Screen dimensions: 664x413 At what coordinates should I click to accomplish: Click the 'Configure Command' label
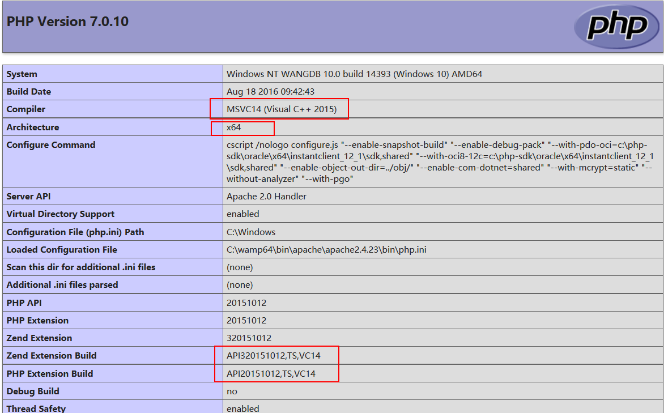tap(51, 145)
